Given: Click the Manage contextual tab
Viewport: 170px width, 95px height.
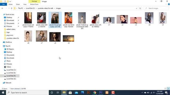Looking at the screenshot, I should click(x=34, y=1).
